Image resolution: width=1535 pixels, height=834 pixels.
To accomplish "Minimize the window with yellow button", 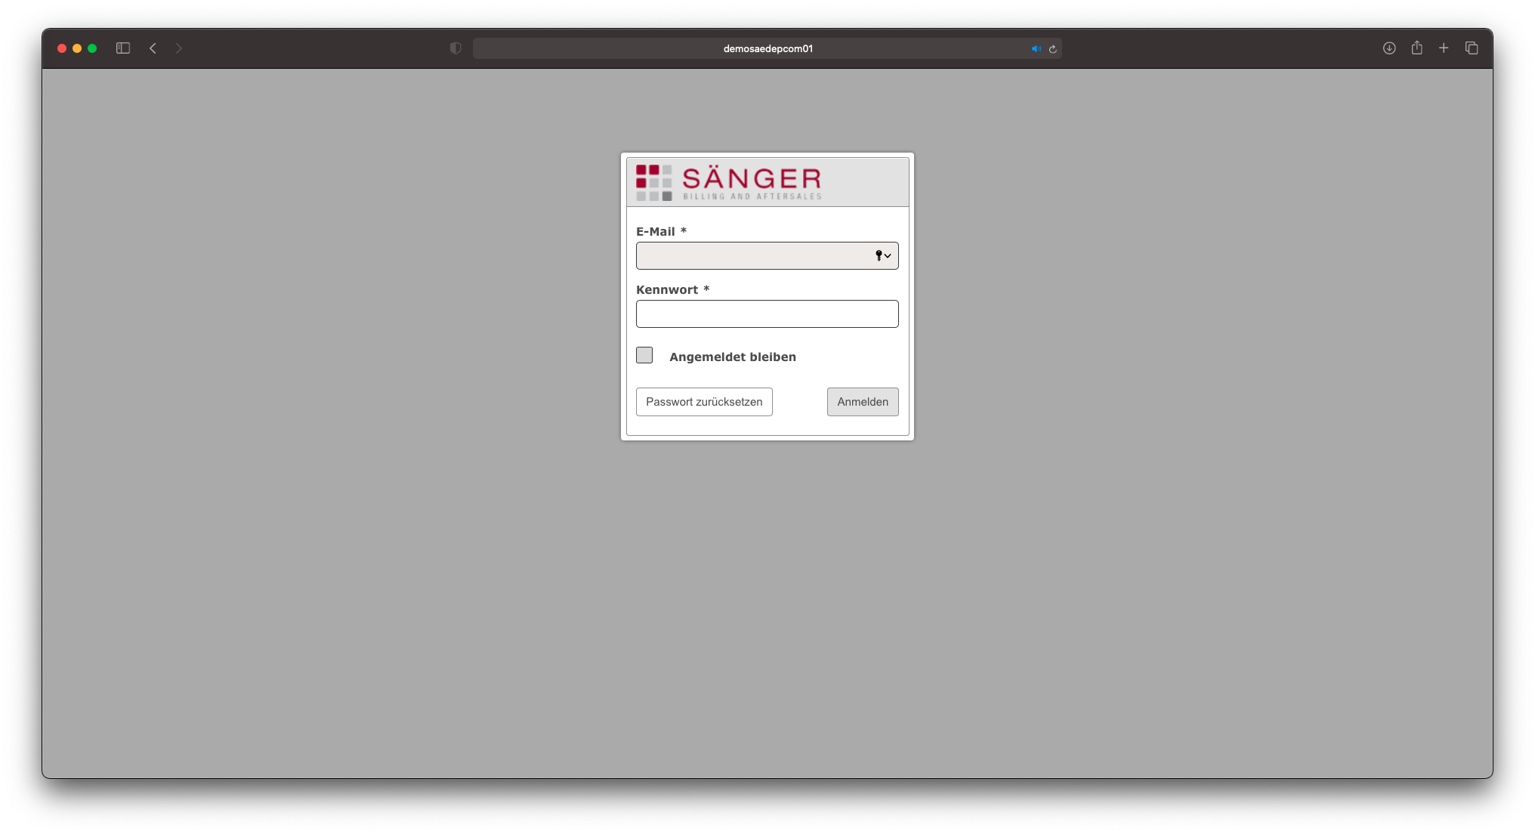I will [77, 48].
